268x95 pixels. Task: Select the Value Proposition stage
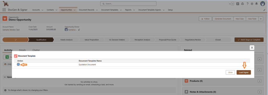pyautogui.click(x=92, y=40)
